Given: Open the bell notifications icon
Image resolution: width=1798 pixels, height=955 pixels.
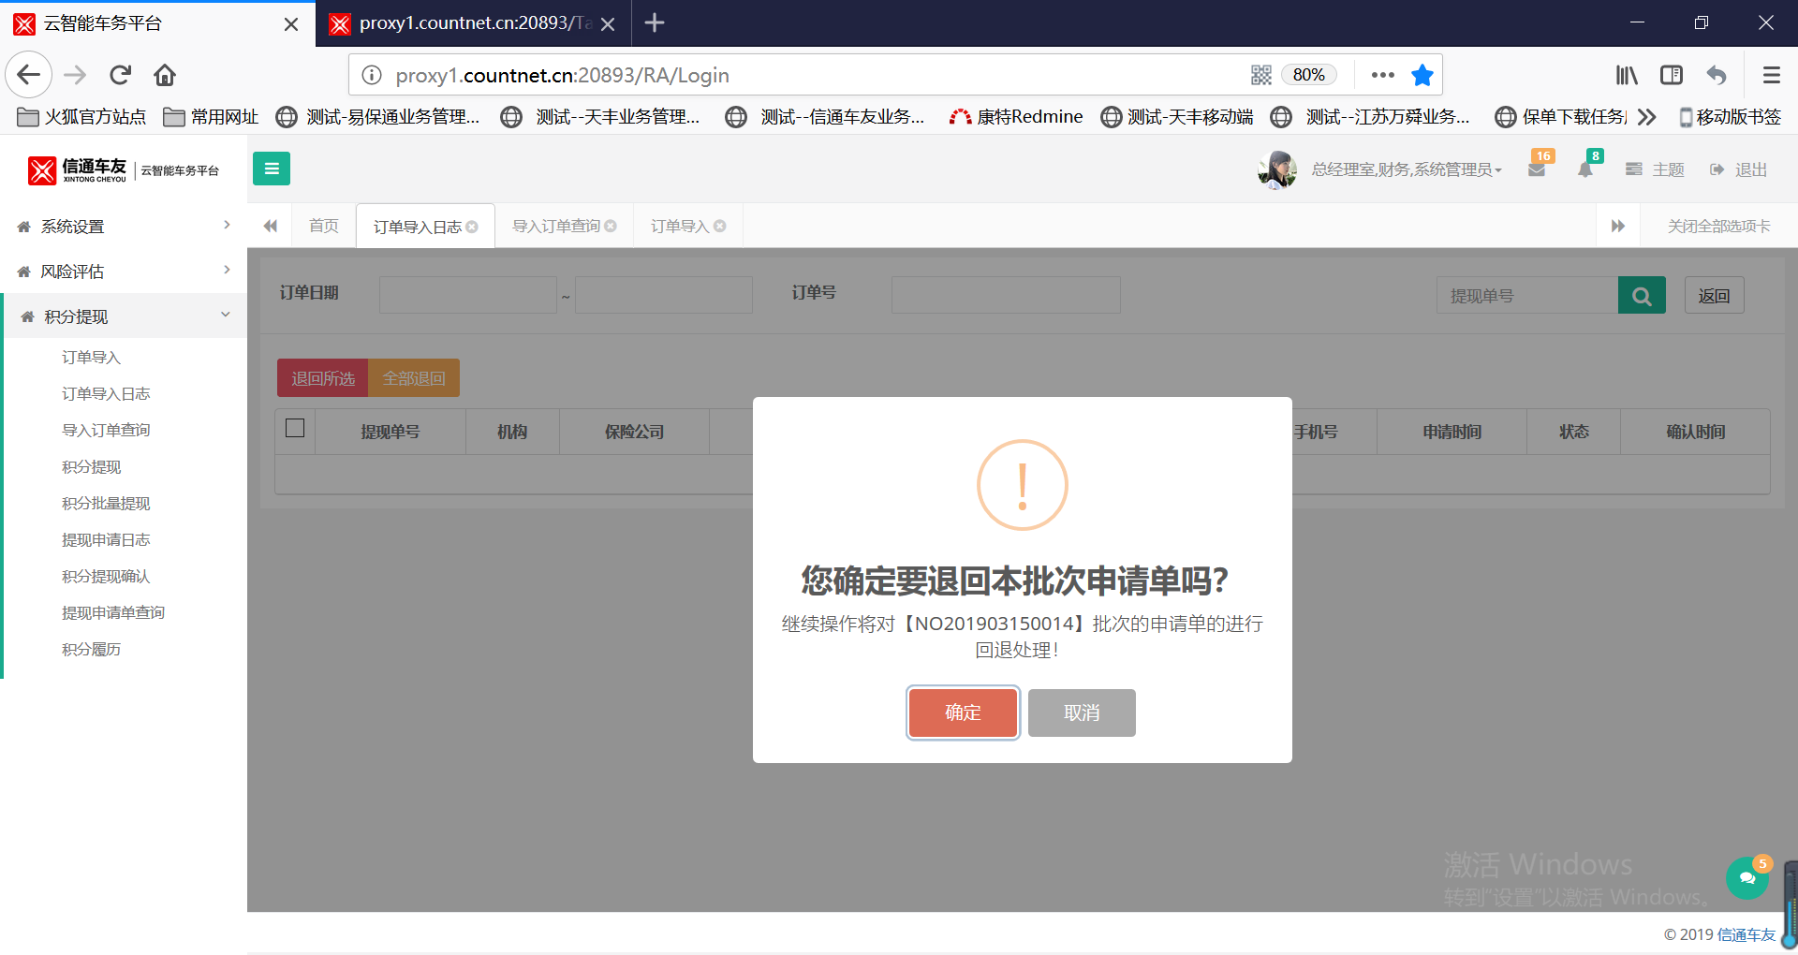Looking at the screenshot, I should (x=1585, y=169).
